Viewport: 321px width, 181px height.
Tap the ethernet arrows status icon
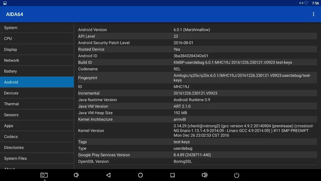pyautogui.click(x=301, y=3)
